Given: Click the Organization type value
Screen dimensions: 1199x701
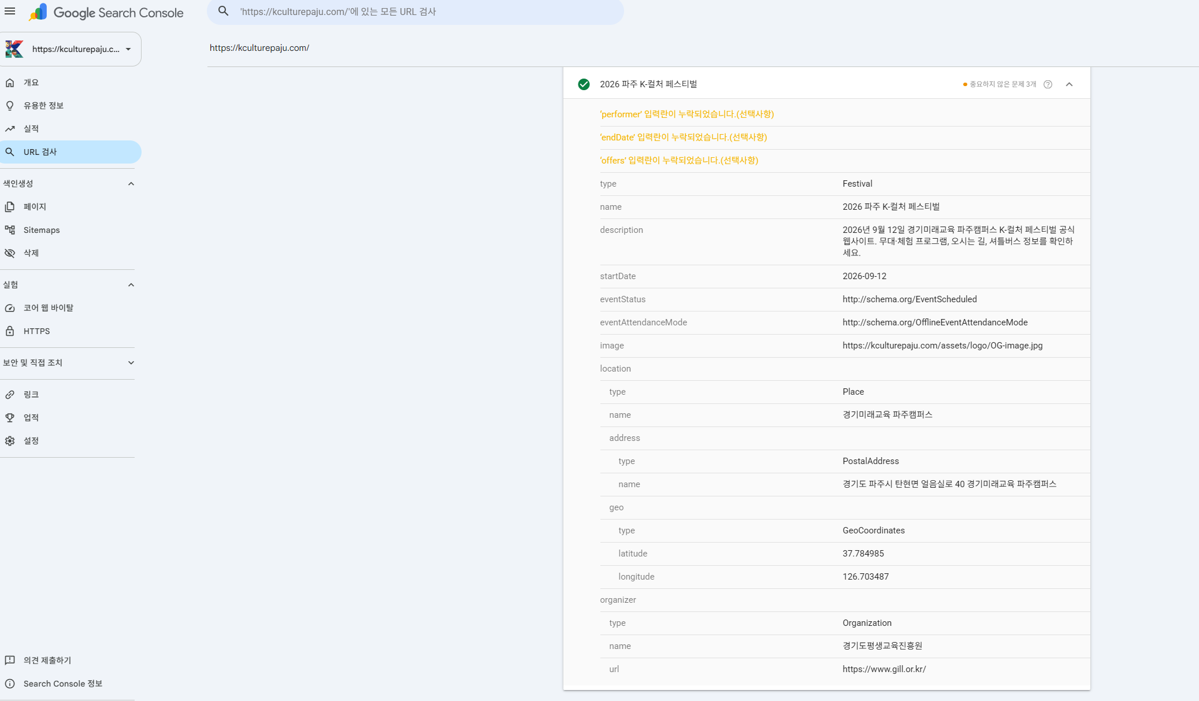Looking at the screenshot, I should [x=867, y=623].
